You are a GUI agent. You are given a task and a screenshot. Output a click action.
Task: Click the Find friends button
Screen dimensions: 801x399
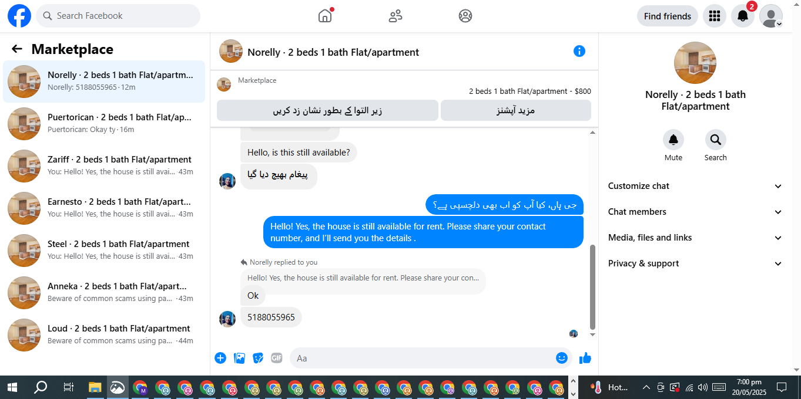668,16
